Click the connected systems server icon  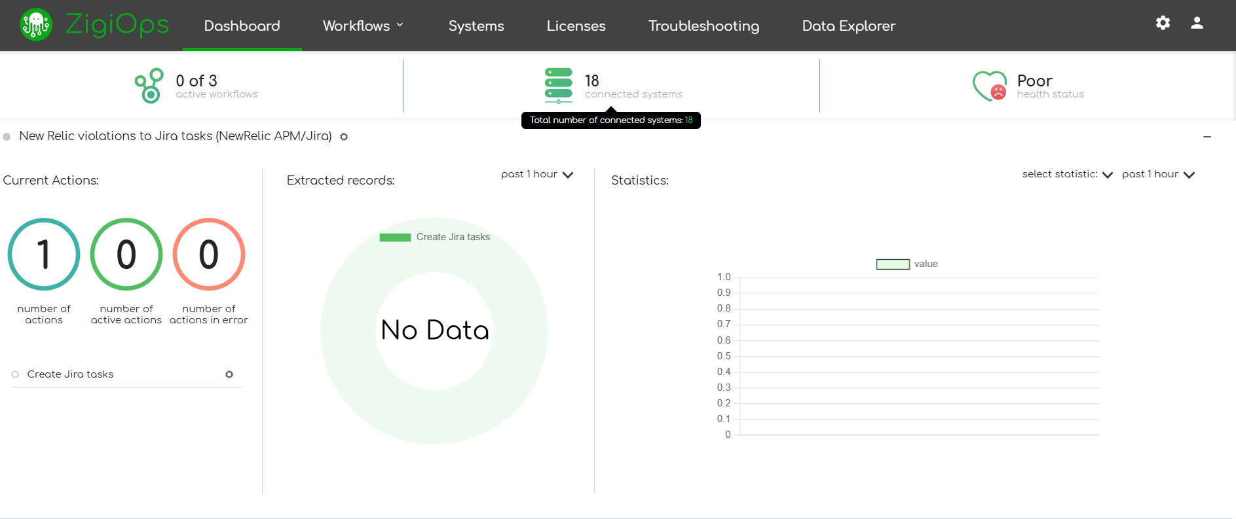558,86
